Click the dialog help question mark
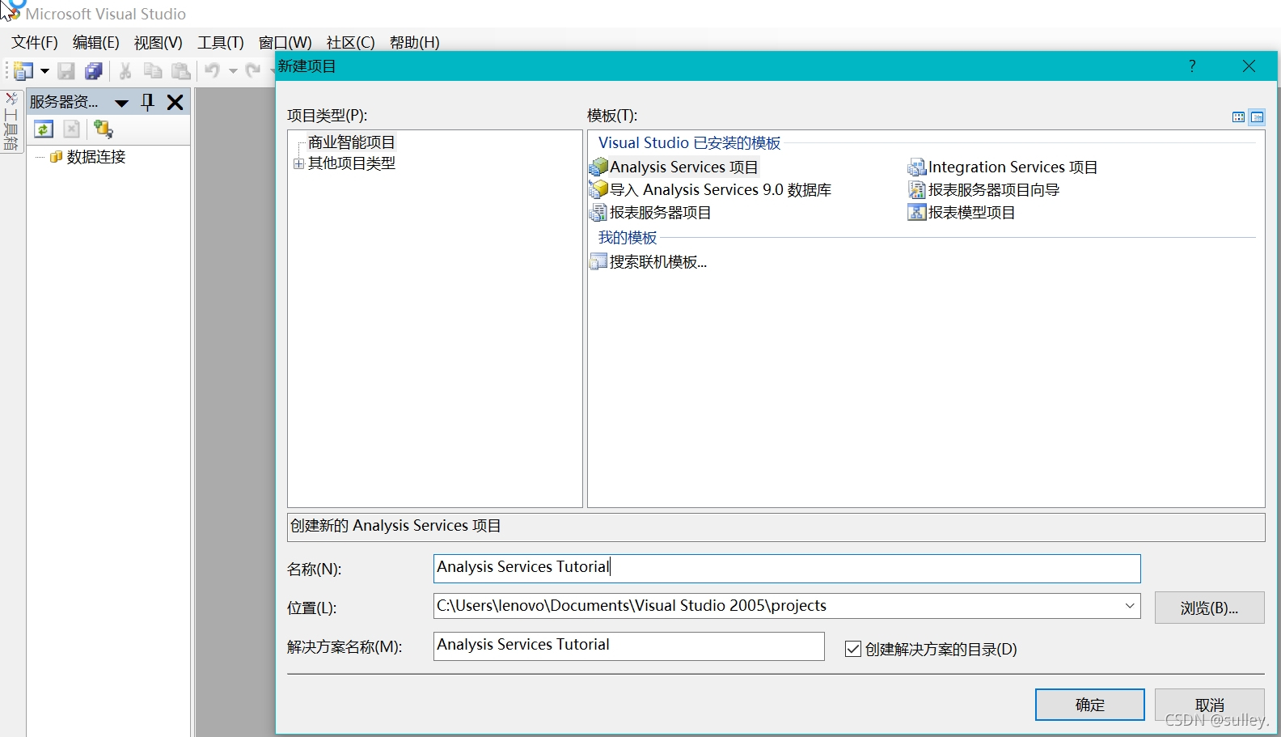Image resolution: width=1281 pixels, height=737 pixels. point(1192,66)
